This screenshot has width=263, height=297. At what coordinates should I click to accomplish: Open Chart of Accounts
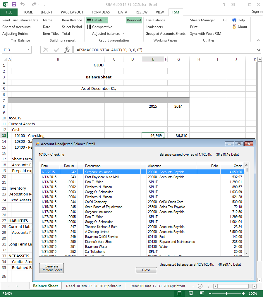coord(16,27)
